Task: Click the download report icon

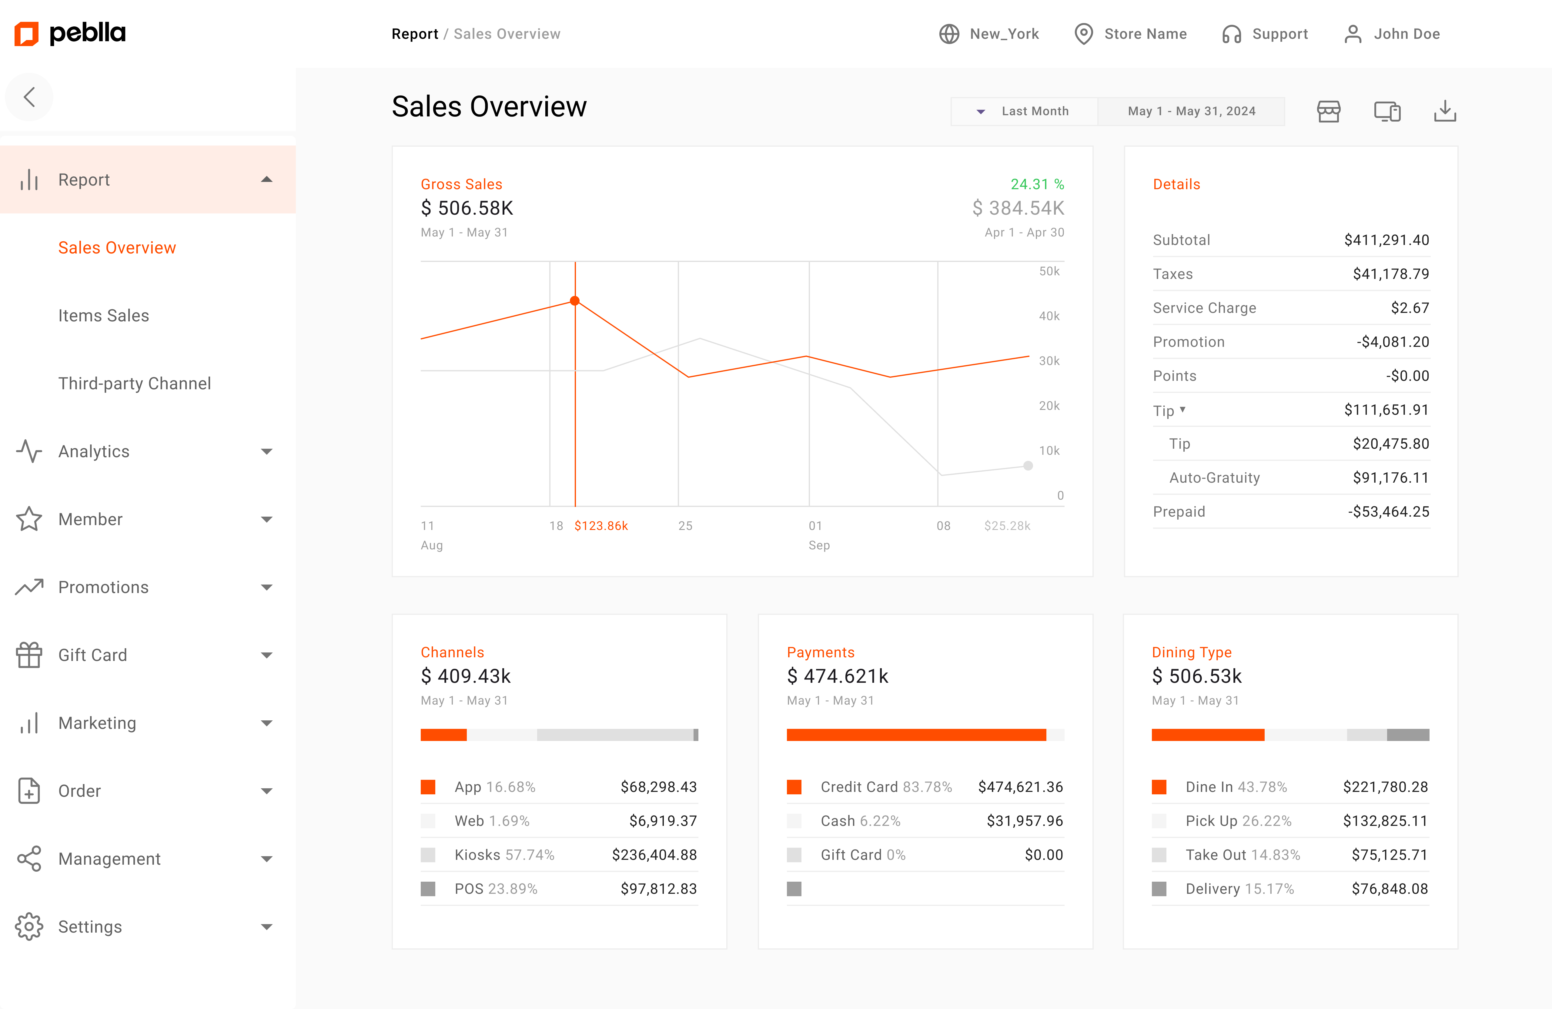Action: coord(1445,112)
